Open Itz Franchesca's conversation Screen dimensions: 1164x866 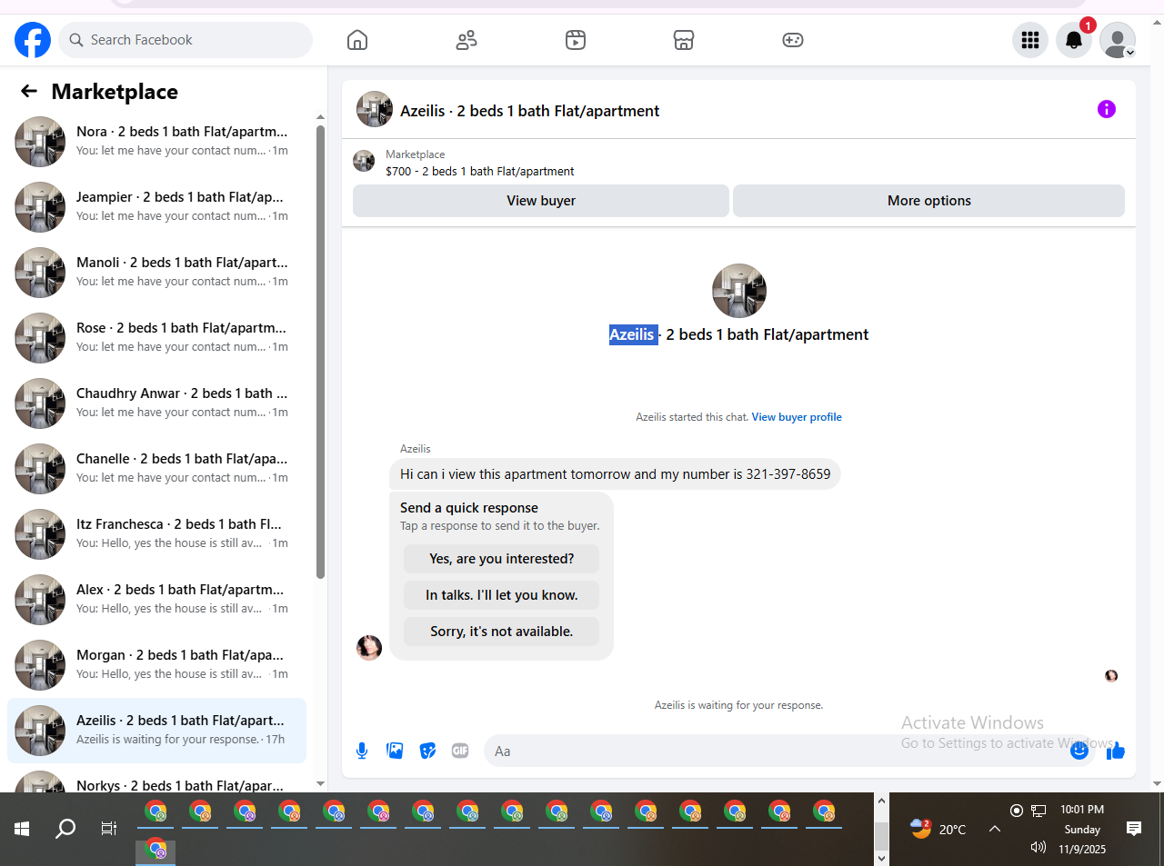pos(156,534)
